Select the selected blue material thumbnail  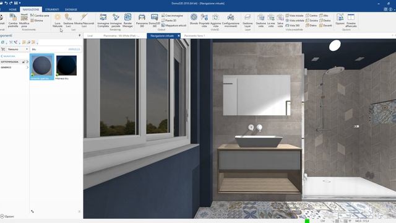[x=42, y=67]
